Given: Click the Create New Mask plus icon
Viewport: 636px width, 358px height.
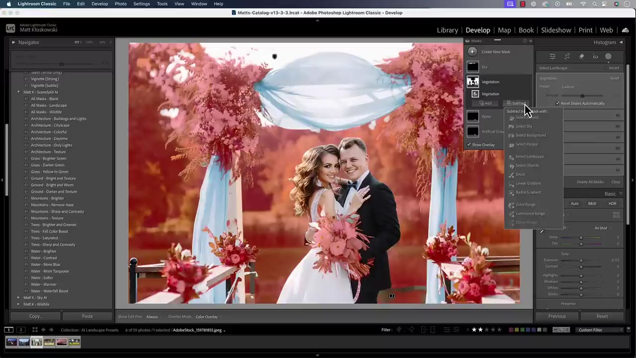Looking at the screenshot, I should (x=472, y=52).
